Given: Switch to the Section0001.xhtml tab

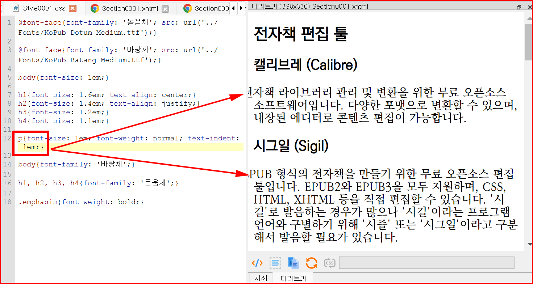Looking at the screenshot, I should (130, 9).
